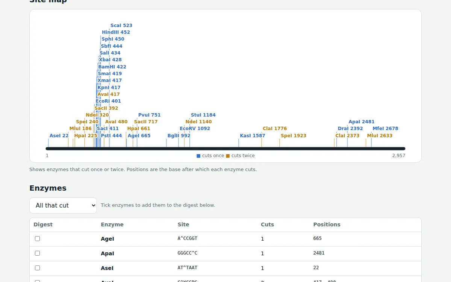
Task: Click the PvuI 751 site label
Action: pyautogui.click(x=150, y=115)
